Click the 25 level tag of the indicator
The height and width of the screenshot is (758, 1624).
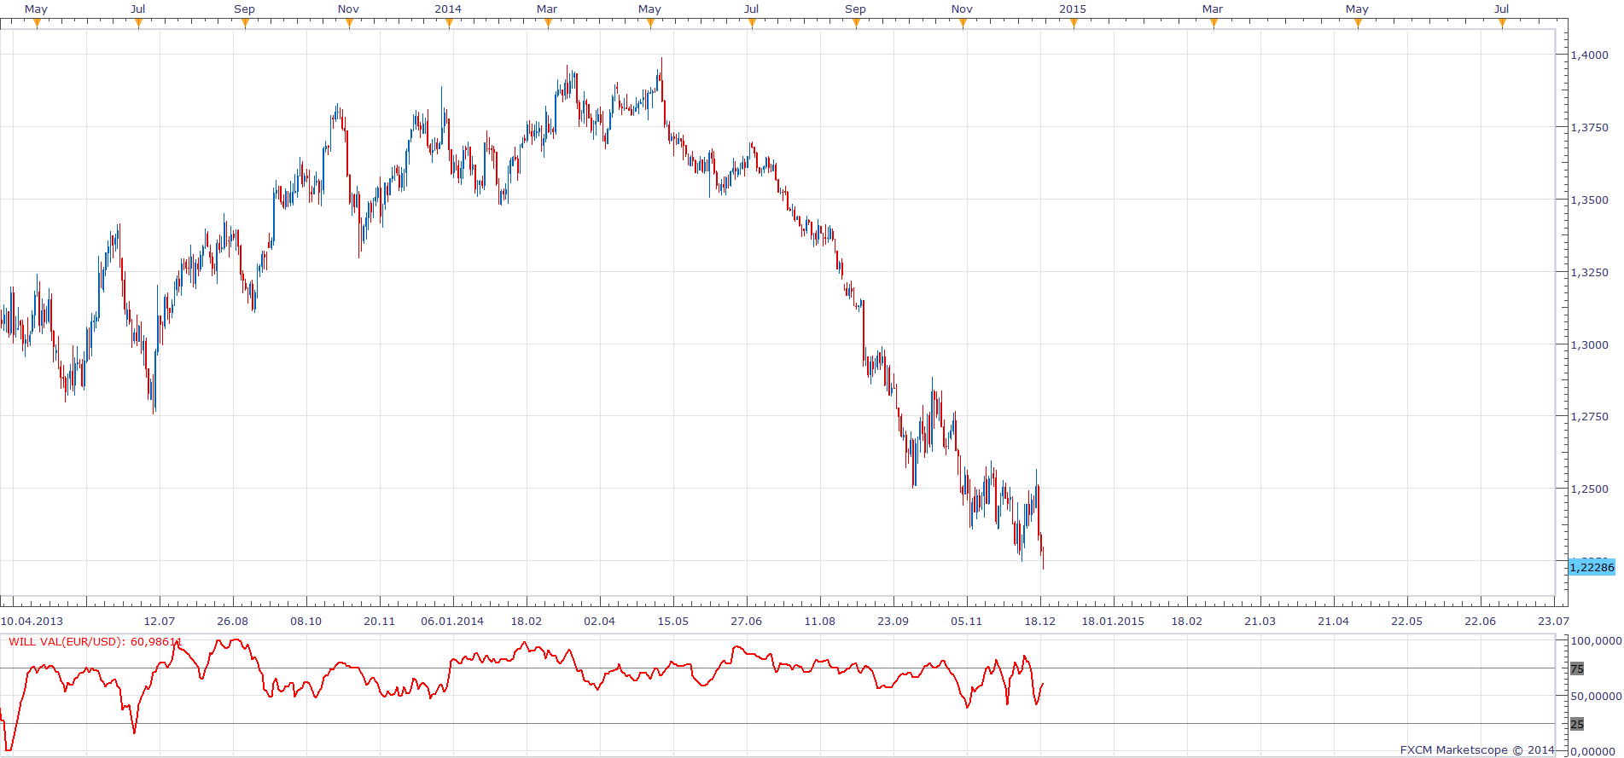pyautogui.click(x=1577, y=724)
